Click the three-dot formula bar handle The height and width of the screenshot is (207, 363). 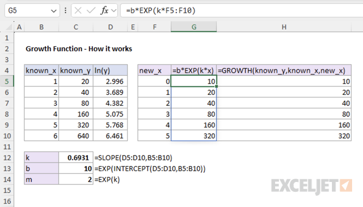[x=66, y=10]
